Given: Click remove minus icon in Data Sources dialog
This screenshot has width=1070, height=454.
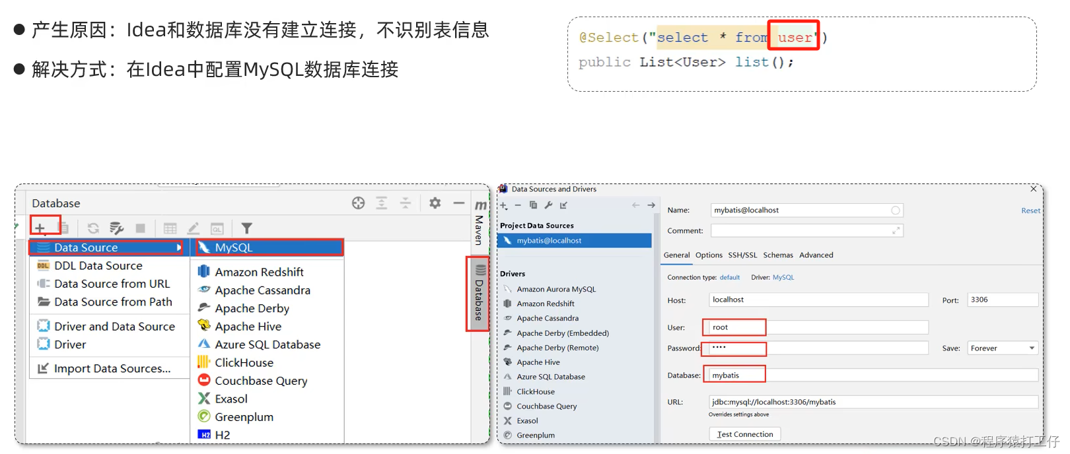Looking at the screenshot, I should (x=518, y=205).
